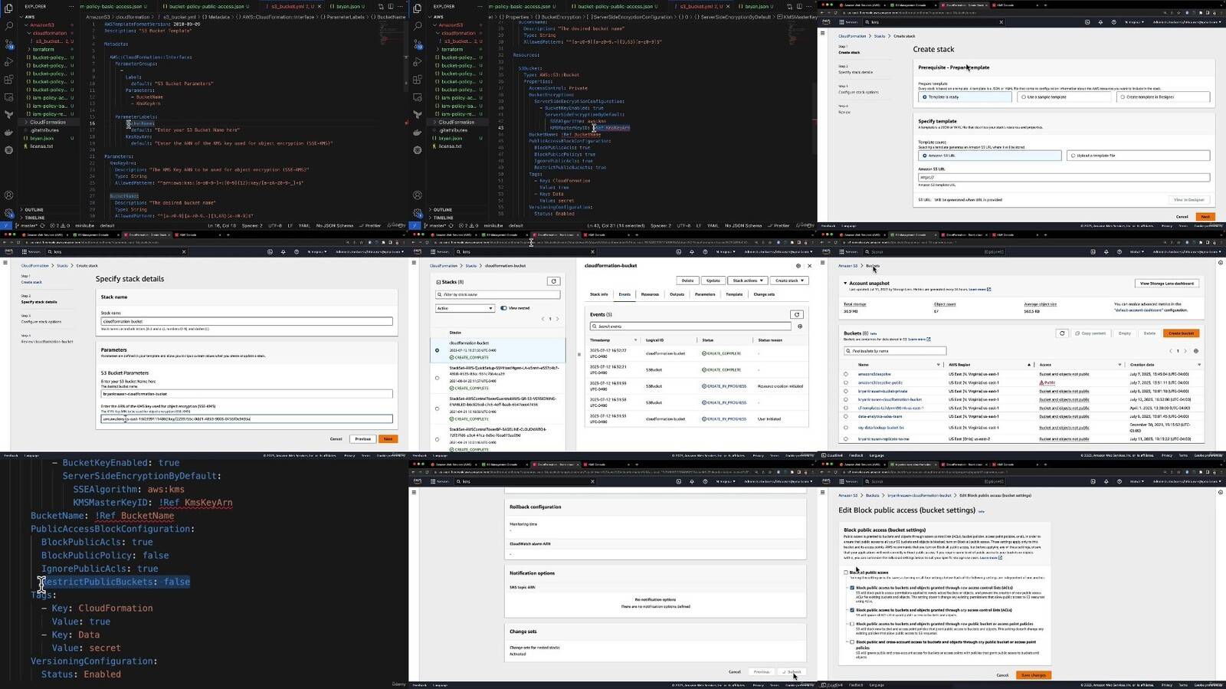Click the split panel resize handle
This screenshot has height=689, width=1226.
[x=579, y=354]
